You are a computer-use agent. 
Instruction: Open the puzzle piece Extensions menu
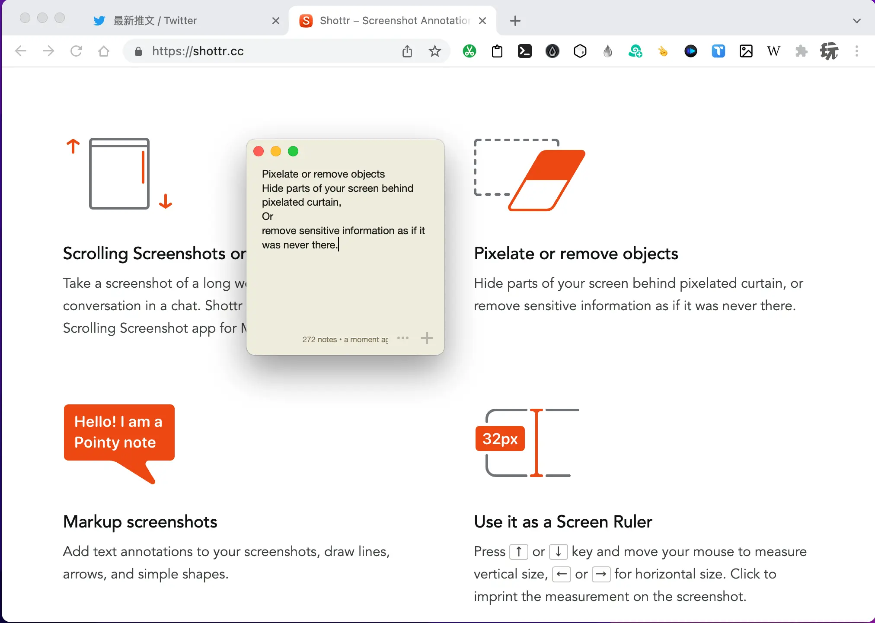[x=802, y=51]
